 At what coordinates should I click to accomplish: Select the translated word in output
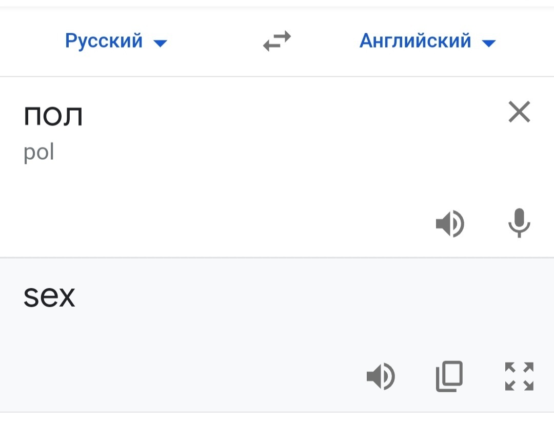coord(49,297)
